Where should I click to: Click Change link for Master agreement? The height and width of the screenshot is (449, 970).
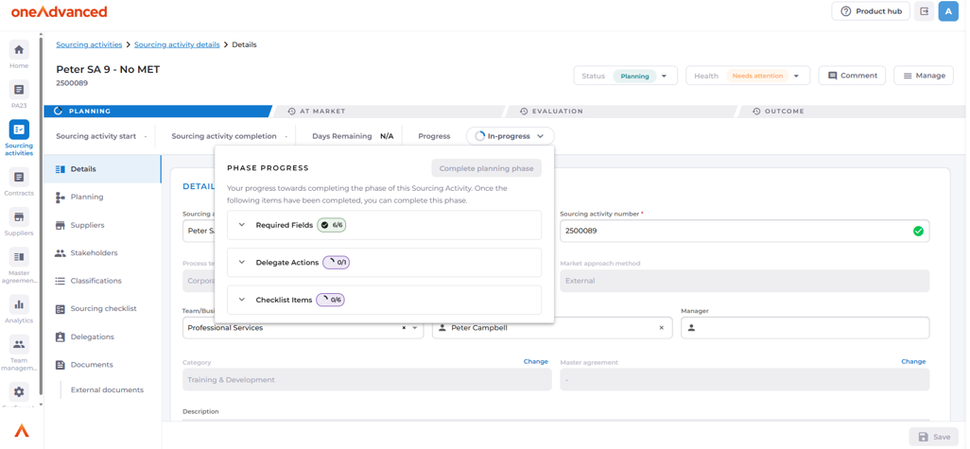[x=913, y=362]
